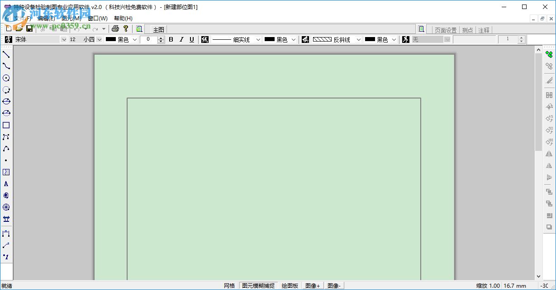Select the hatched fill region tool

(6, 172)
